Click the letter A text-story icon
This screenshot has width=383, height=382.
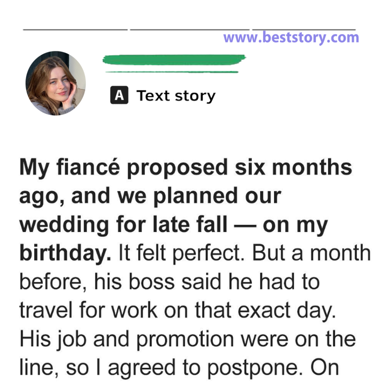pyautogui.click(x=119, y=95)
